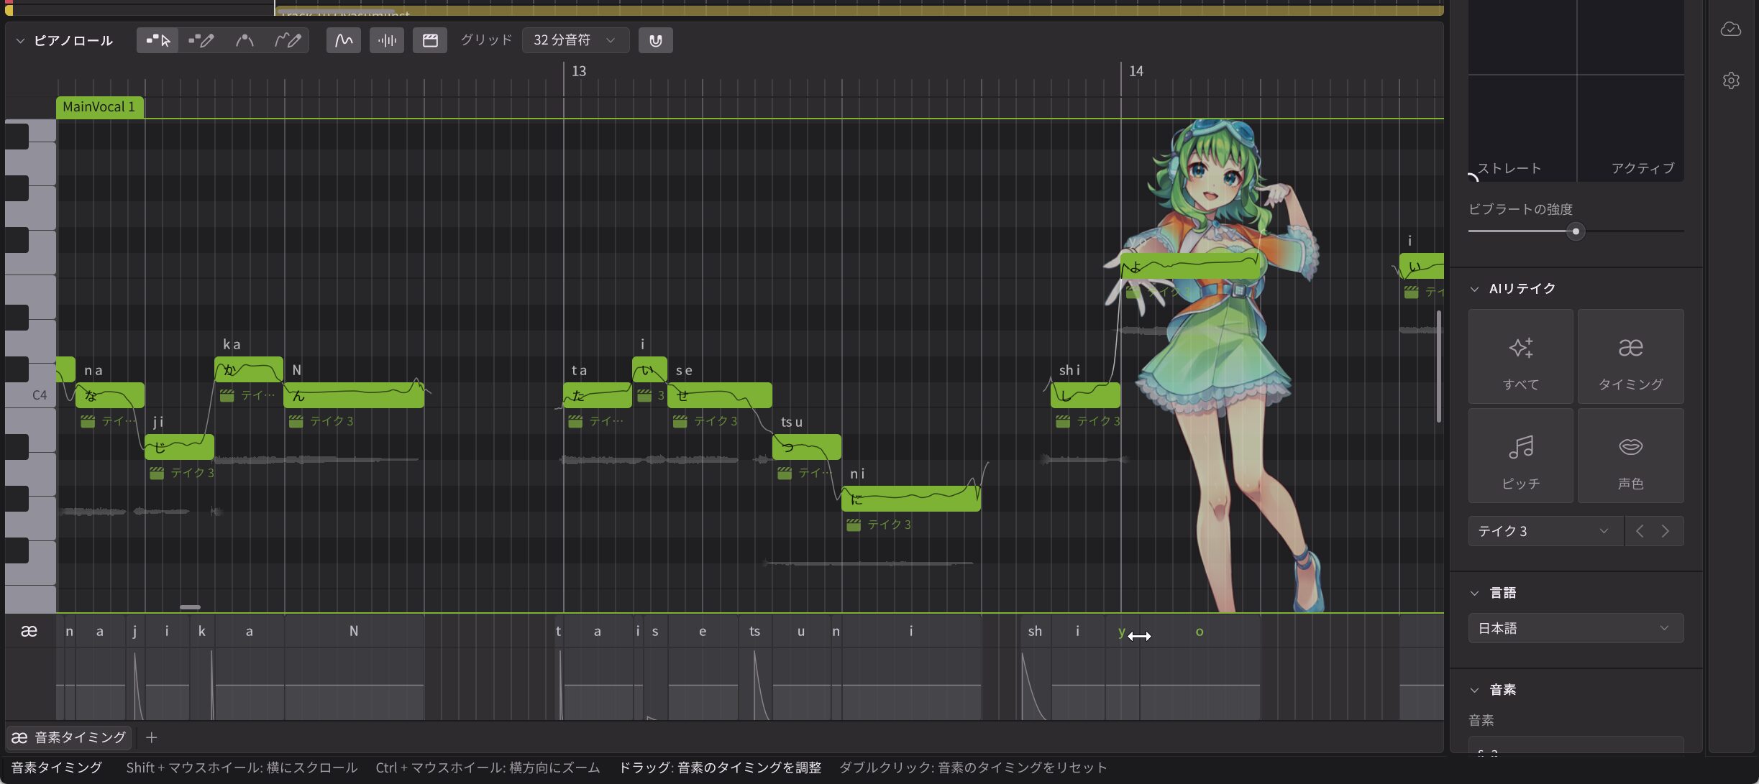This screenshot has width=1759, height=784.
Task: Select the note pencil tool
Action: coord(201,40)
